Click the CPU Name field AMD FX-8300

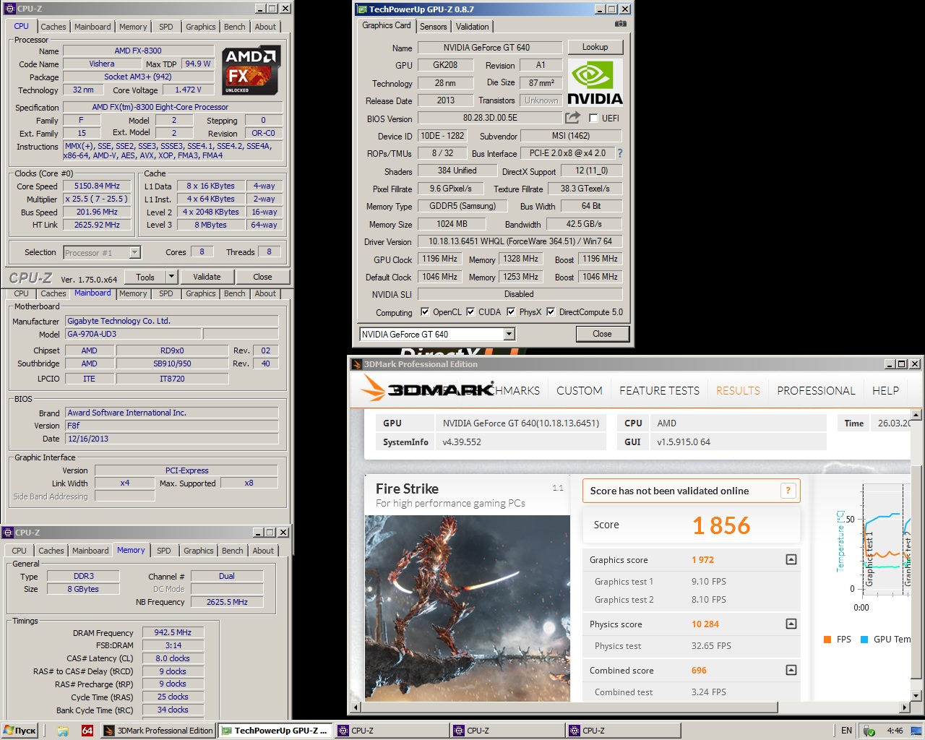click(138, 51)
